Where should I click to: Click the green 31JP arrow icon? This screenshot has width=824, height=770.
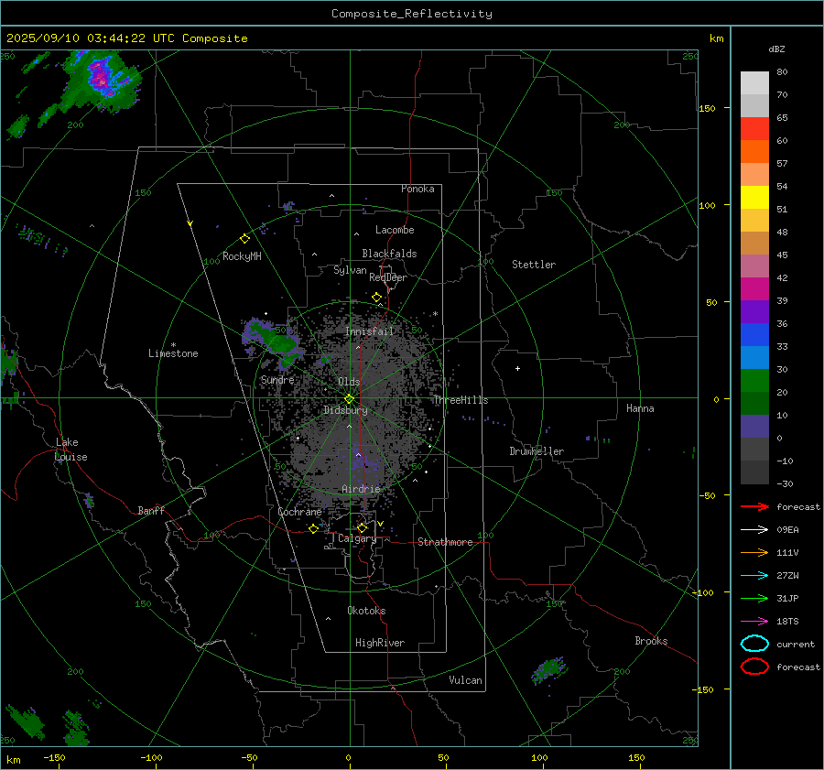[x=754, y=598]
